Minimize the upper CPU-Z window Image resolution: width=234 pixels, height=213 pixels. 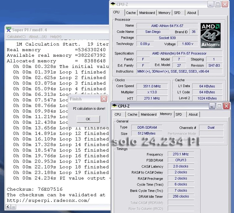[x=210, y=4]
